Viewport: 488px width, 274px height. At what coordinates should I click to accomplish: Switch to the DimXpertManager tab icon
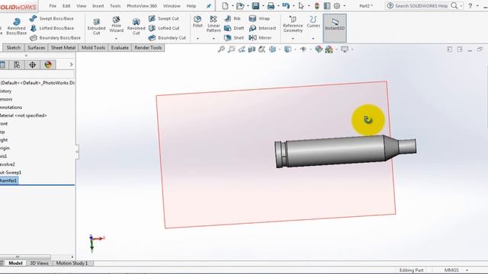[x=32, y=65]
